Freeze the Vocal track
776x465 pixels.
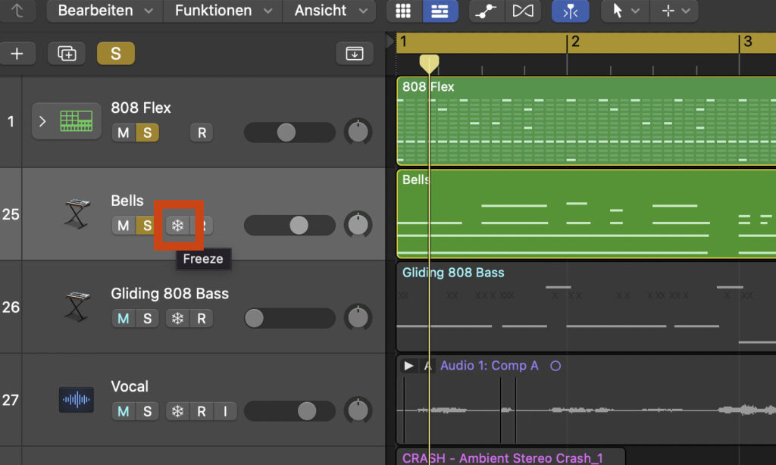pos(177,411)
